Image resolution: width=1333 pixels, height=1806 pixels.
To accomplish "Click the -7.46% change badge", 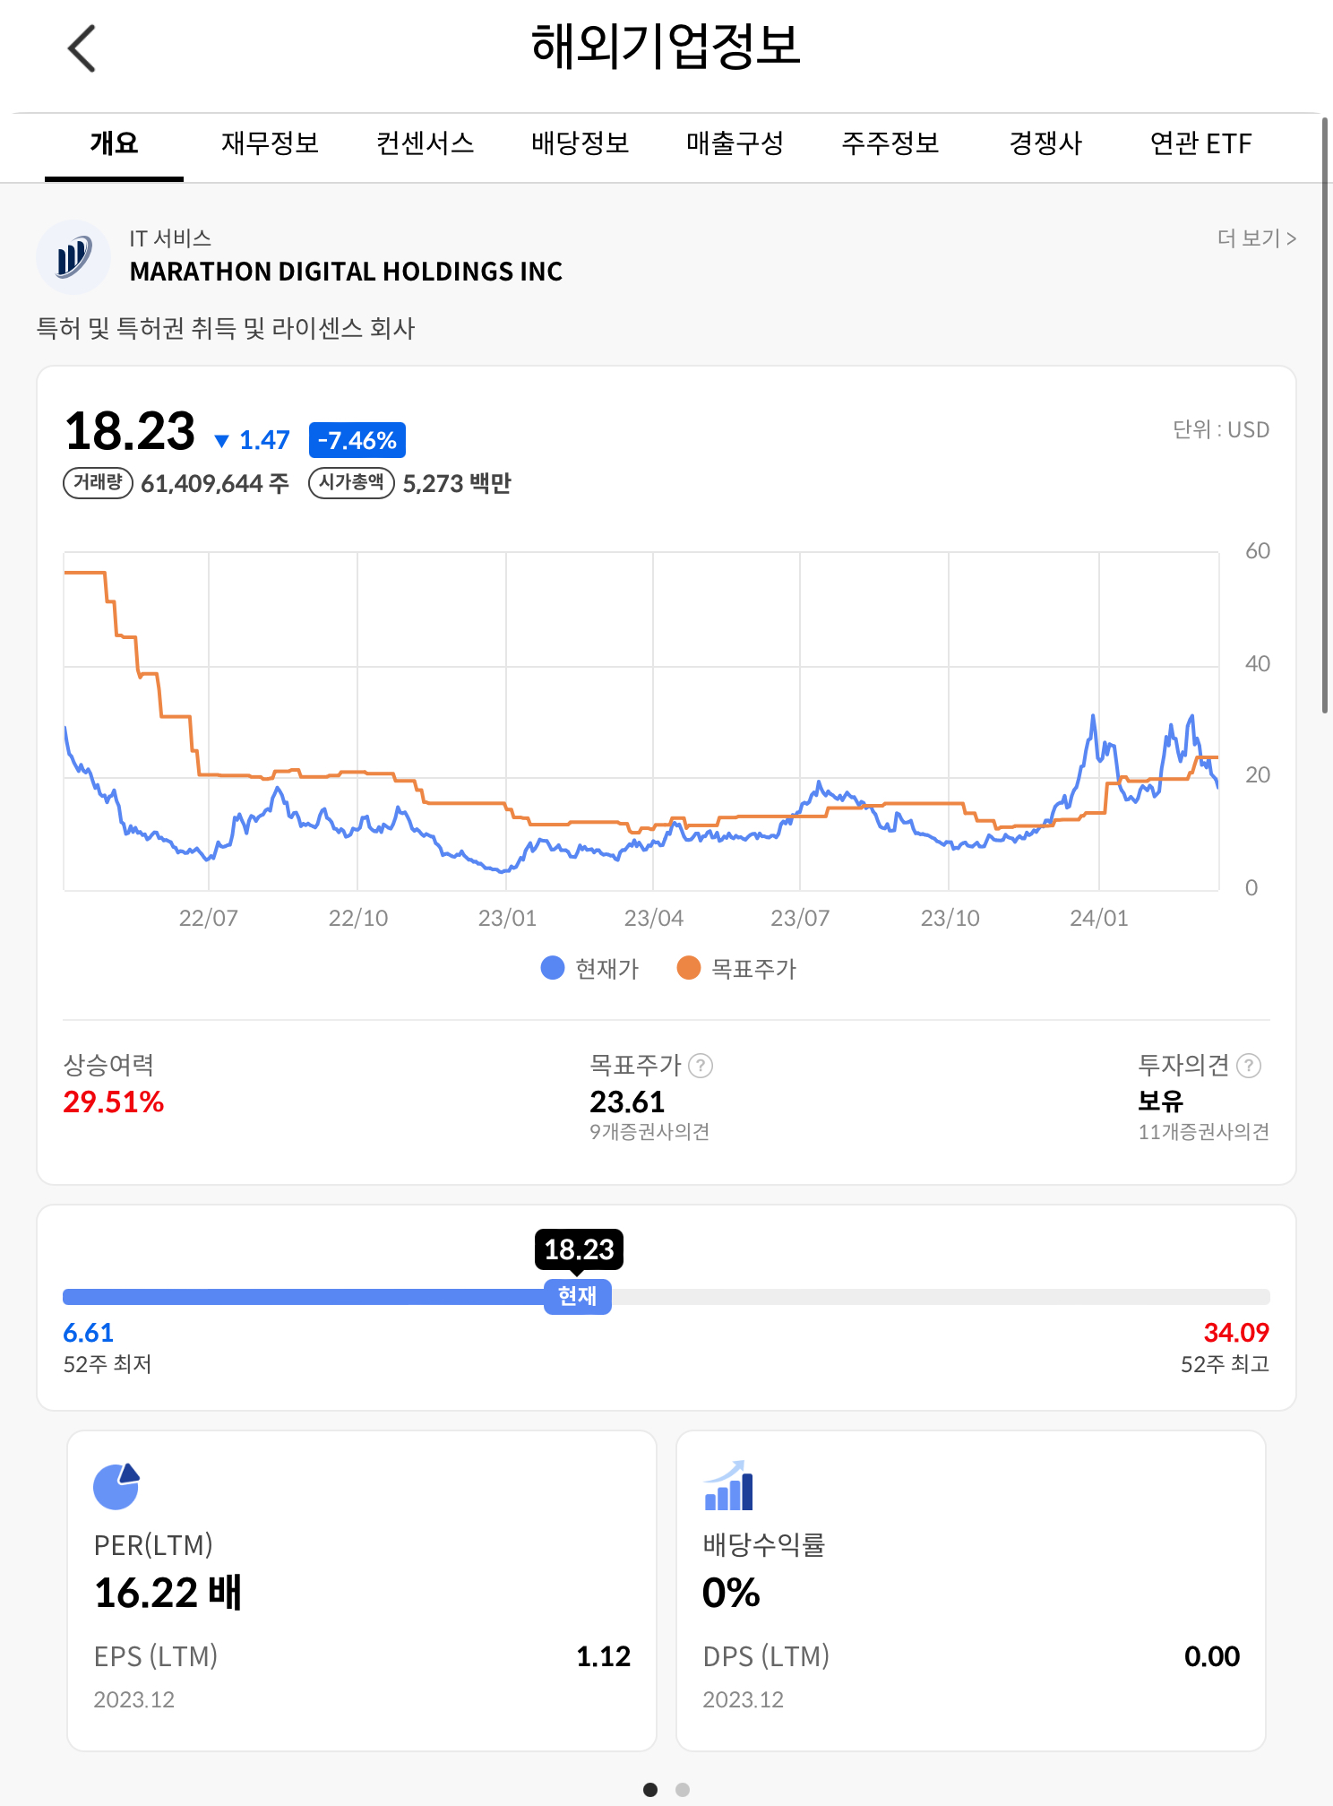I will [357, 440].
